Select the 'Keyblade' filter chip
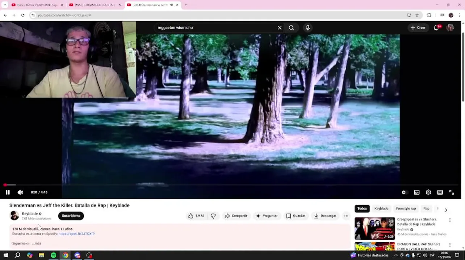The width and height of the screenshot is (465, 260). pos(381,209)
